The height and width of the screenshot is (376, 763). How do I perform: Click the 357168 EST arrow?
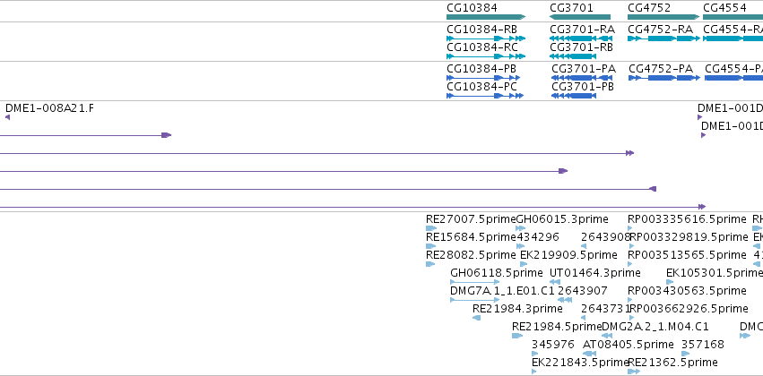click(x=686, y=354)
